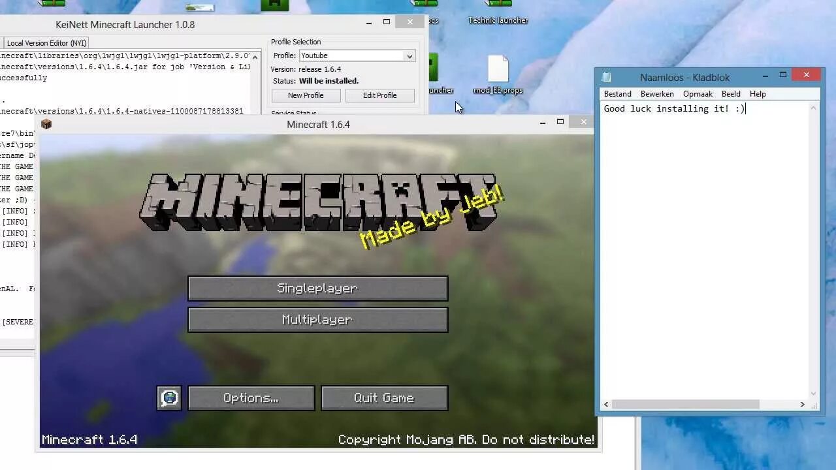
Task: Click the 'Naamloos - Kladblok' title bar
Action: tap(684, 77)
